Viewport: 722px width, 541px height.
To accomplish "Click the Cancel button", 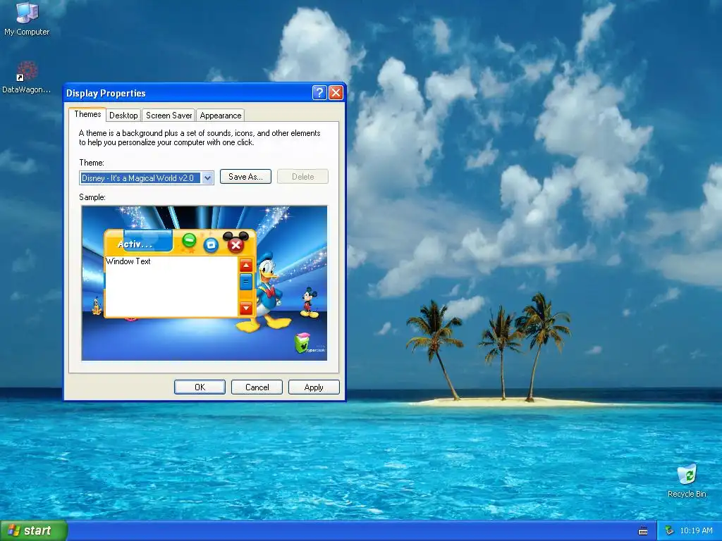I will (x=257, y=387).
